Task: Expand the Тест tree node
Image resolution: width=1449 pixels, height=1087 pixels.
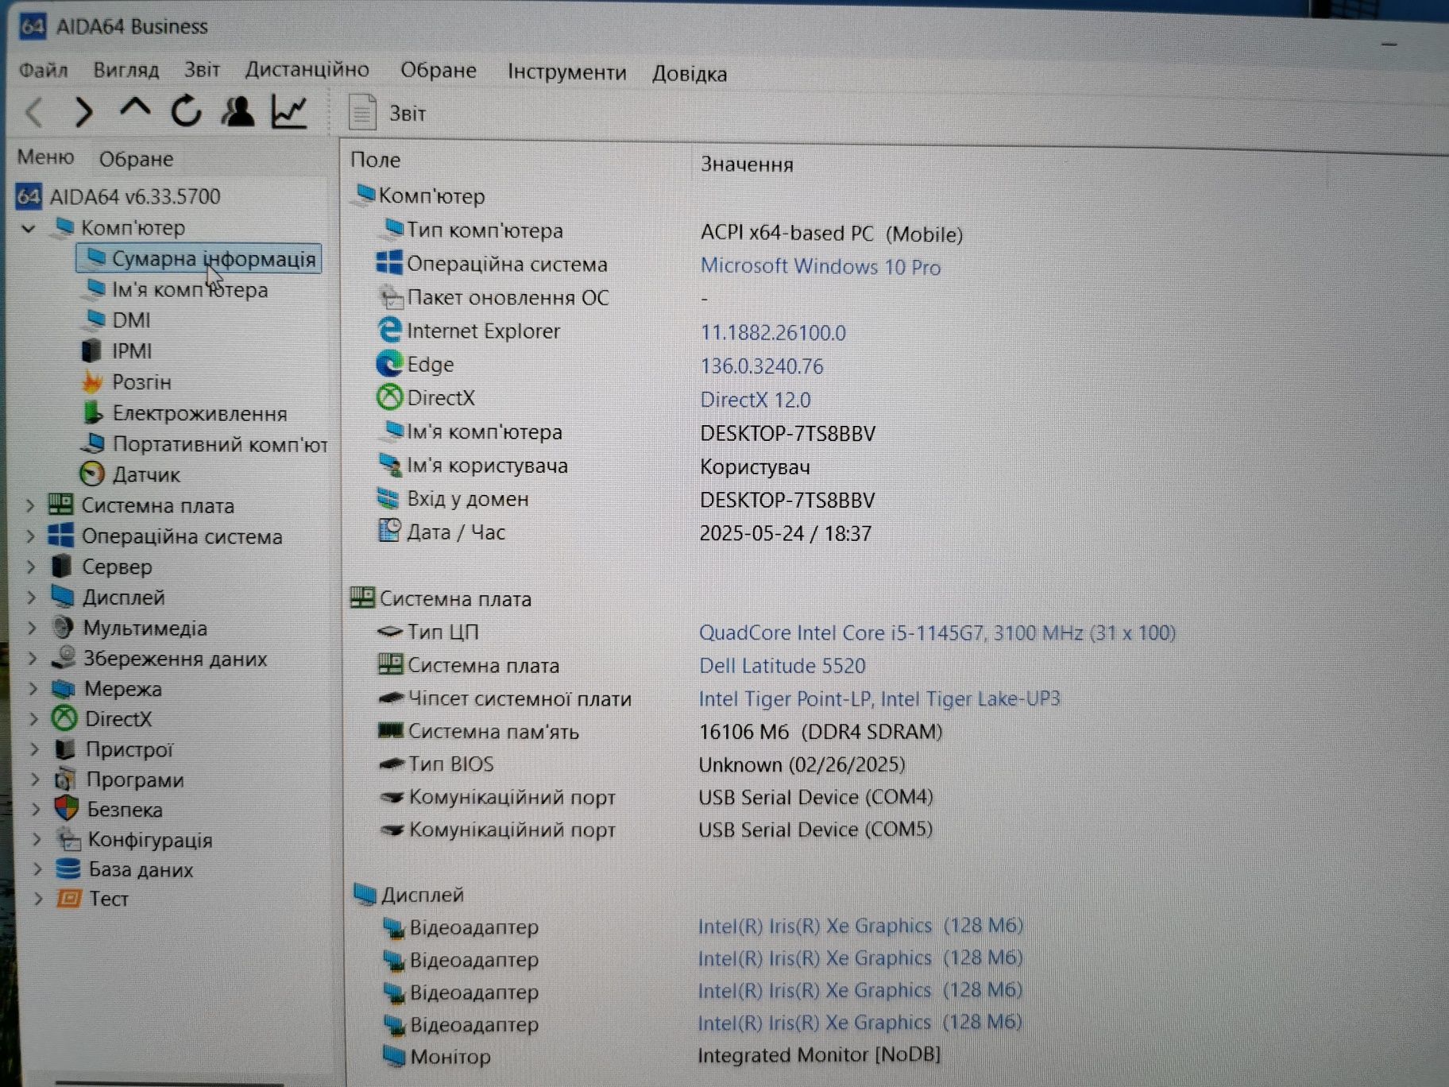Action: click(x=38, y=899)
